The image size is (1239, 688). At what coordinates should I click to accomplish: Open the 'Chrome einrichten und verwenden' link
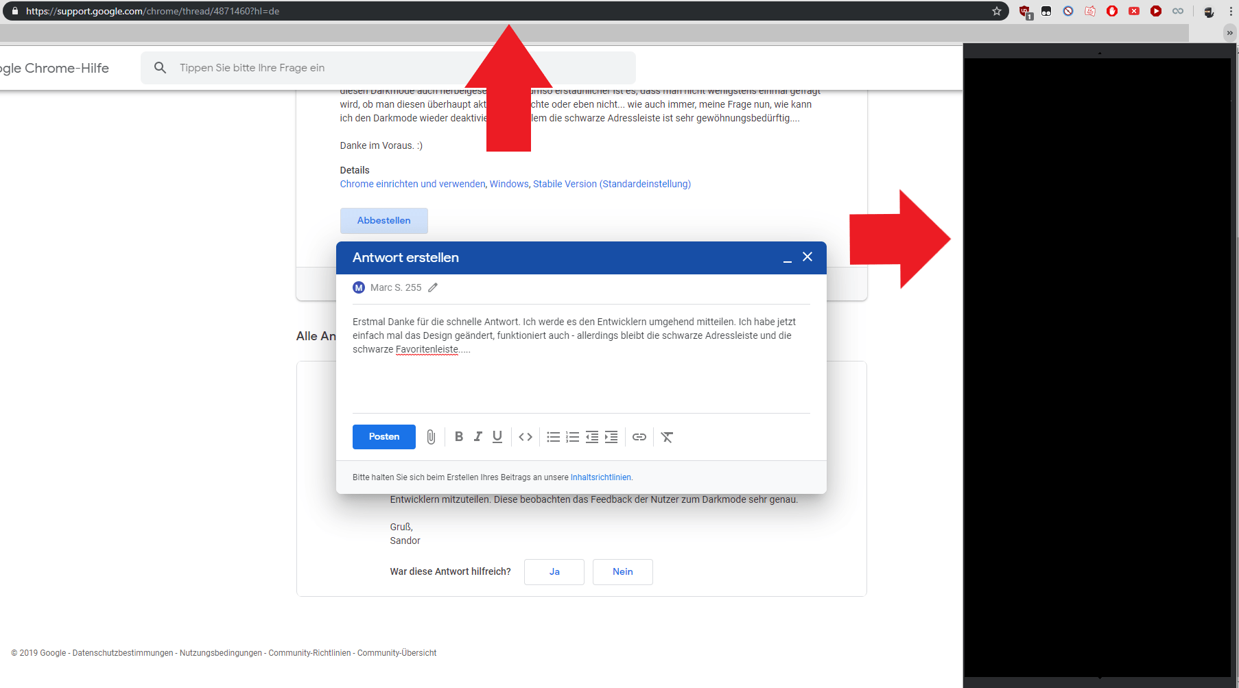tap(412, 184)
